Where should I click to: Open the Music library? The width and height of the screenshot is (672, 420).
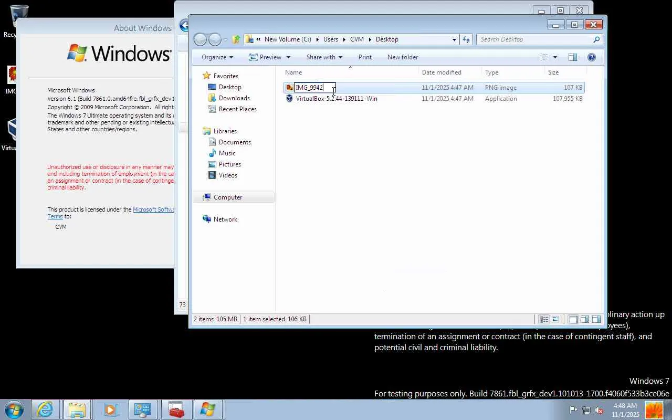click(x=227, y=153)
